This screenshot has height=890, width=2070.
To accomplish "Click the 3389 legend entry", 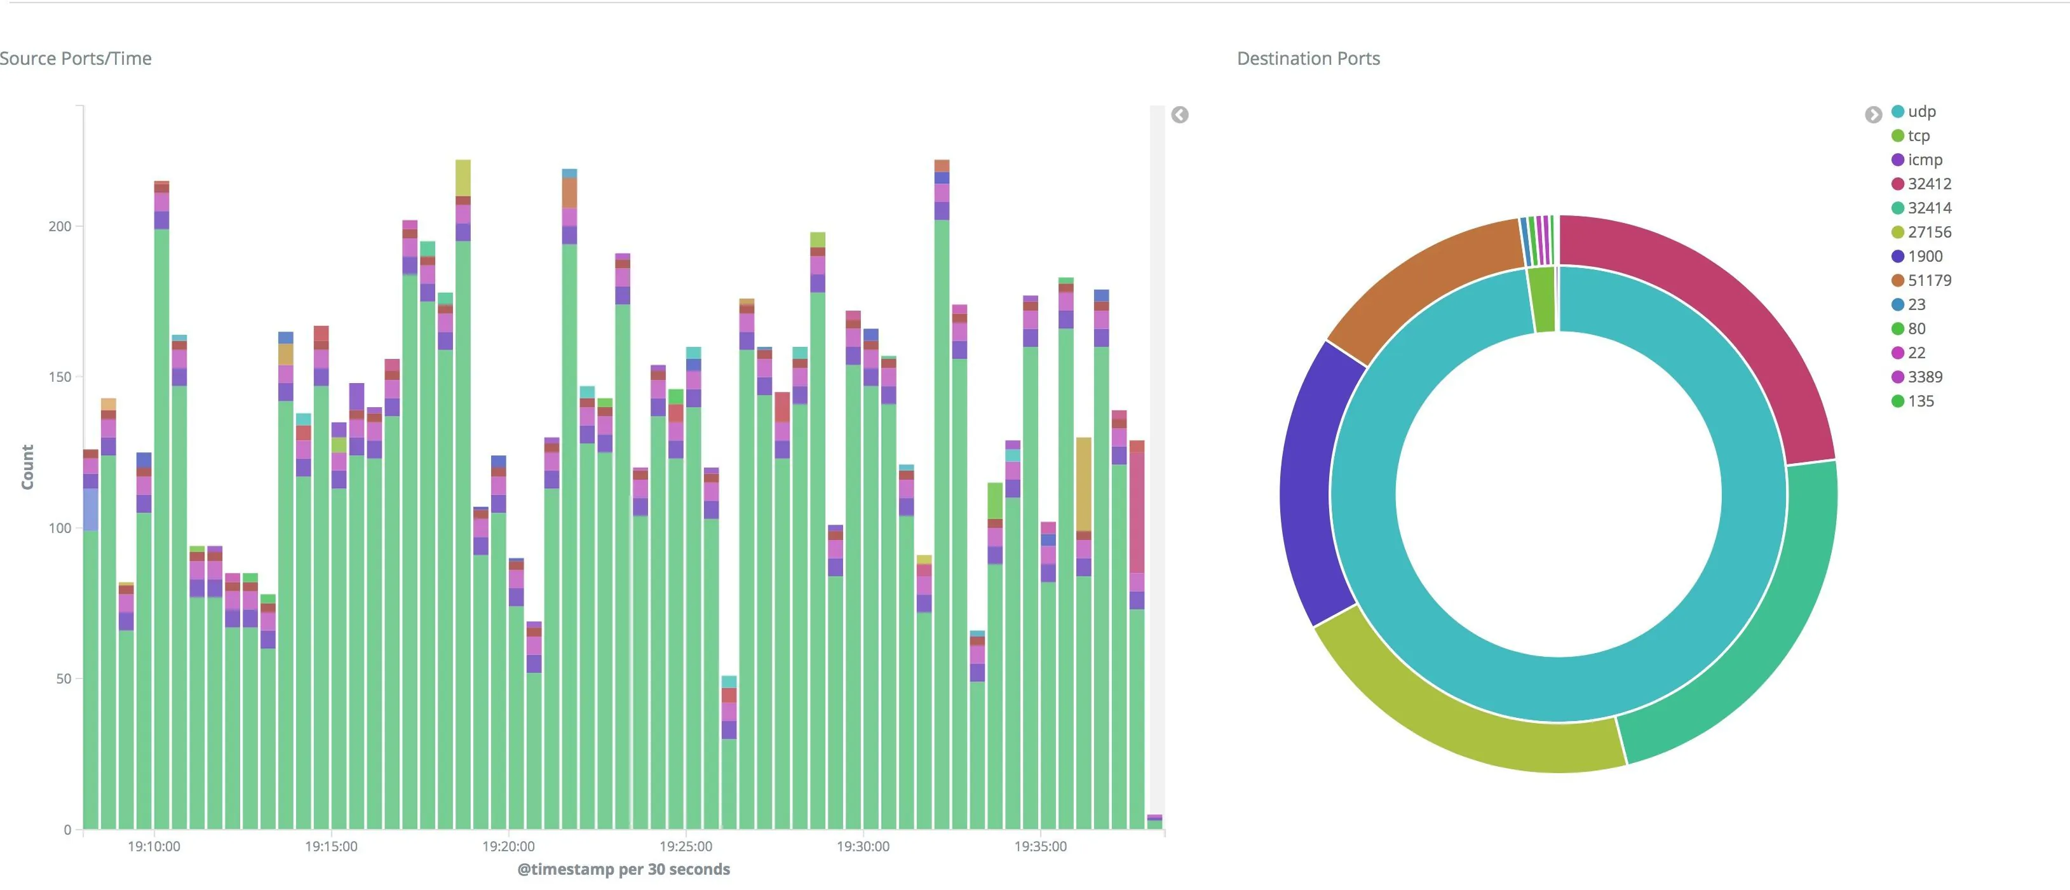I will pos(1918,377).
